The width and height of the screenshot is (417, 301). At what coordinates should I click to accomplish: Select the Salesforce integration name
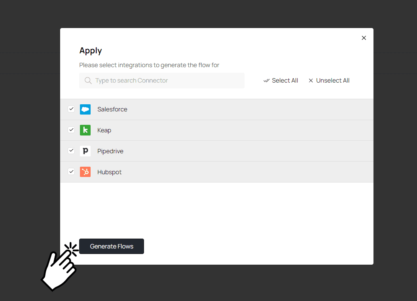112,109
